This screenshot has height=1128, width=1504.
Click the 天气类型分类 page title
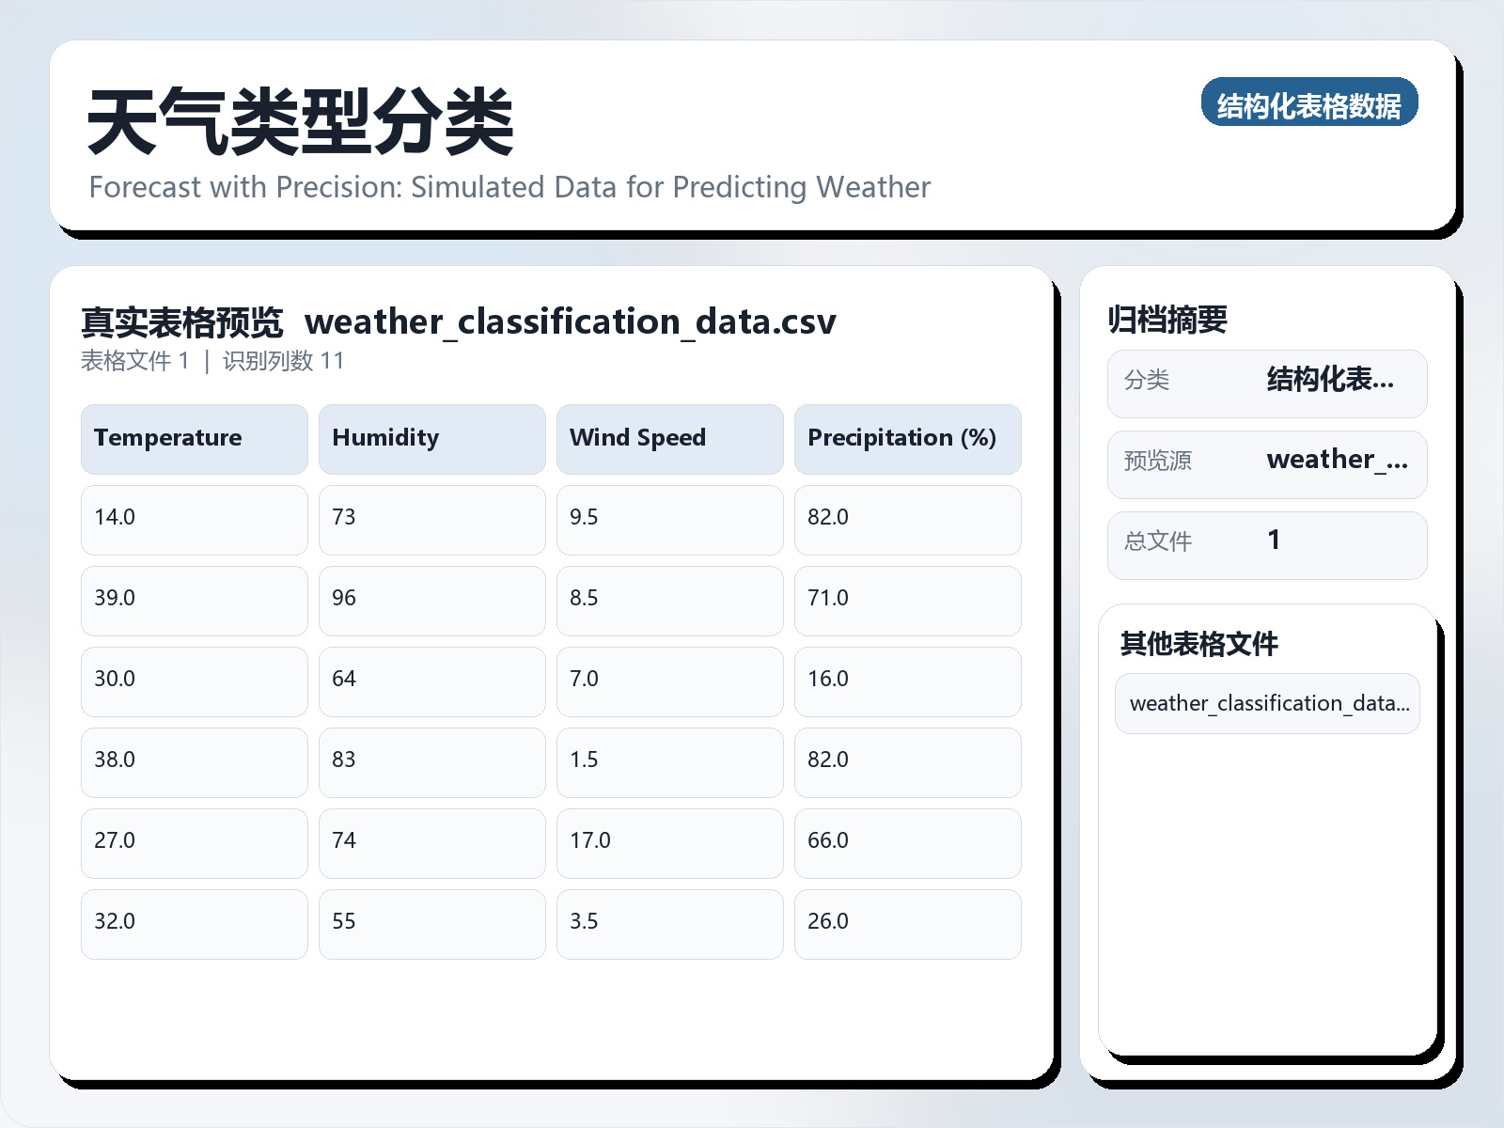(x=301, y=122)
